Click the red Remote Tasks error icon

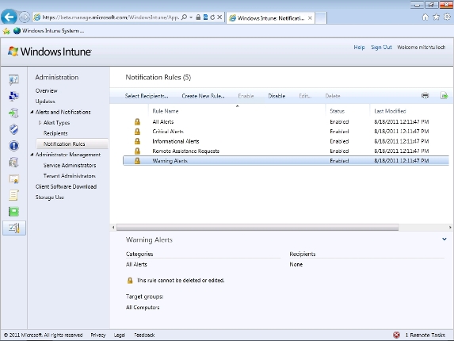point(396,335)
